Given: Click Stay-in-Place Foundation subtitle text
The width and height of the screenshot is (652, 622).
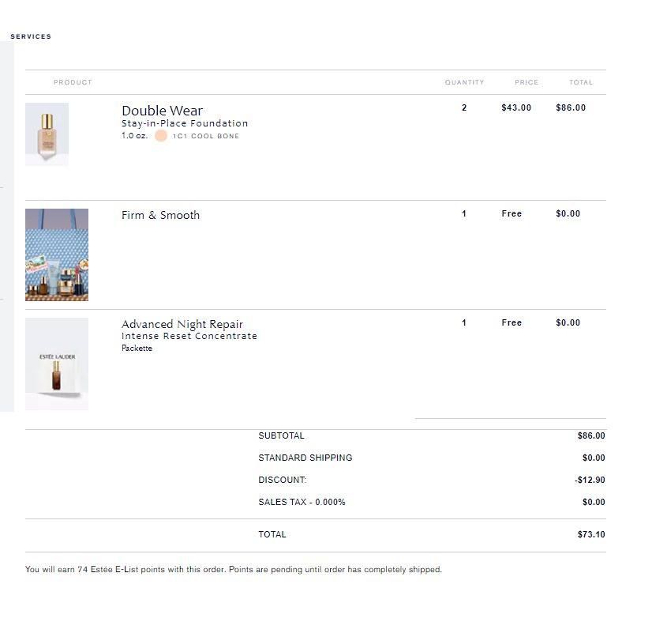Looking at the screenshot, I should [x=185, y=123].
